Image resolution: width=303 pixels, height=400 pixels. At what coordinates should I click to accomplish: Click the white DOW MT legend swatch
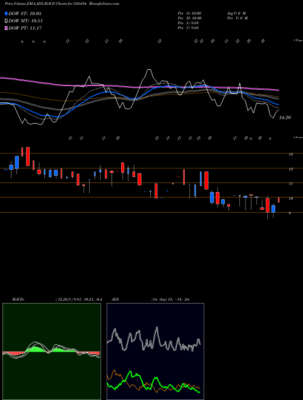tap(6, 21)
